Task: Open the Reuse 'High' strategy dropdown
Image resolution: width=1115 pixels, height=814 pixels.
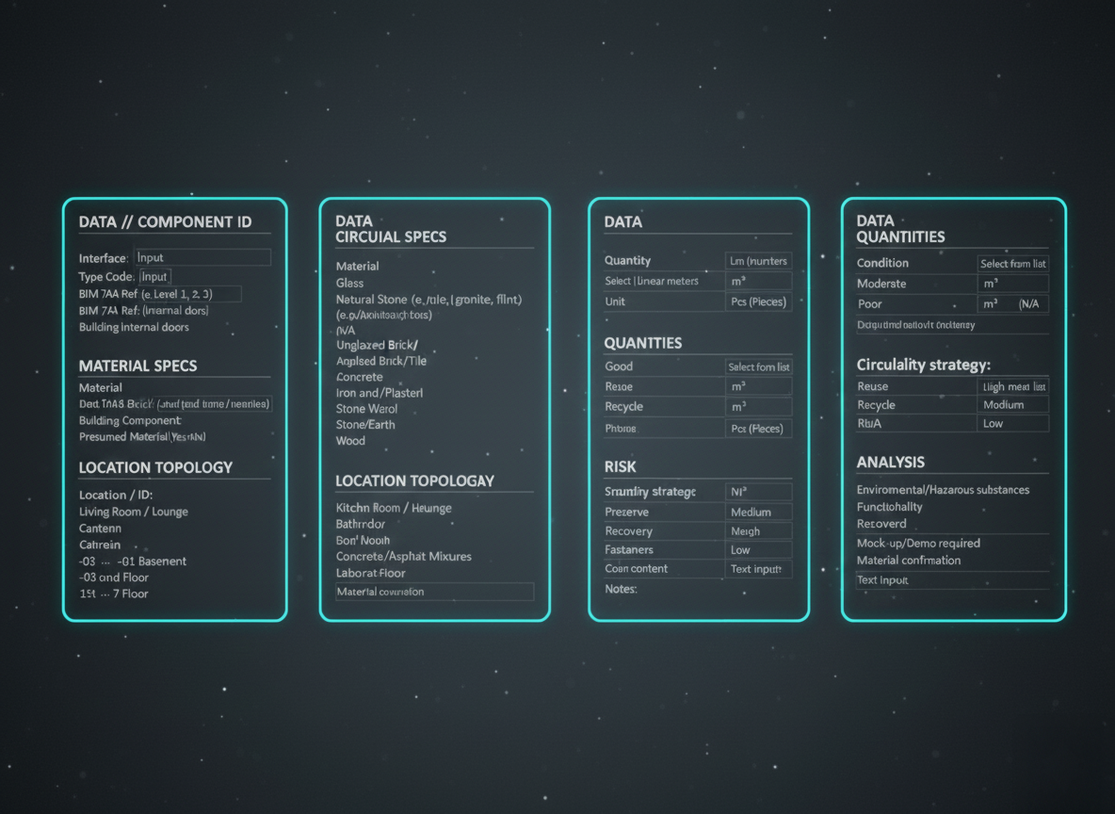Action: pos(1013,385)
